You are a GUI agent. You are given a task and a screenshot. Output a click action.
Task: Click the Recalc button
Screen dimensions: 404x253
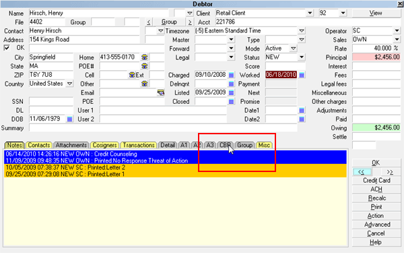[x=376, y=198]
